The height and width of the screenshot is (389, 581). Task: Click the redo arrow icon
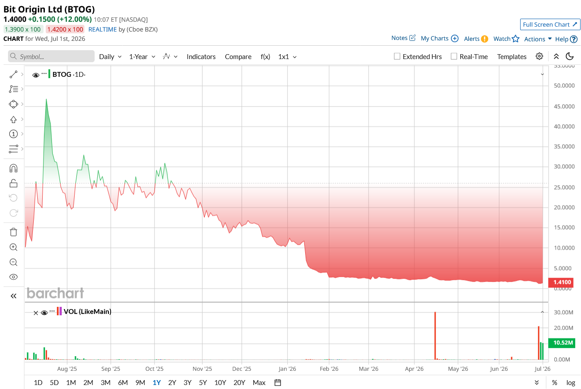tap(13, 213)
